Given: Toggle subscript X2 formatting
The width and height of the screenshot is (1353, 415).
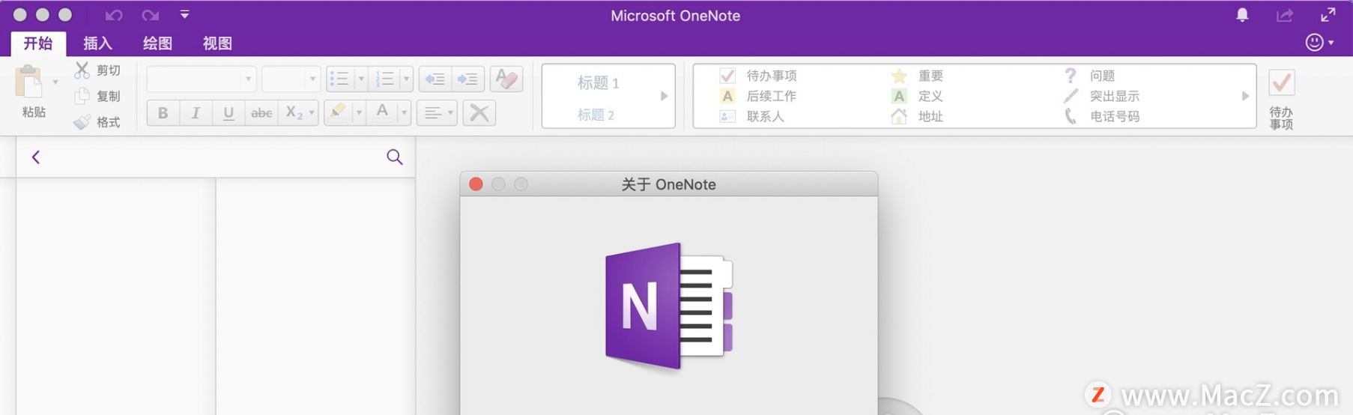Looking at the screenshot, I should [x=293, y=113].
